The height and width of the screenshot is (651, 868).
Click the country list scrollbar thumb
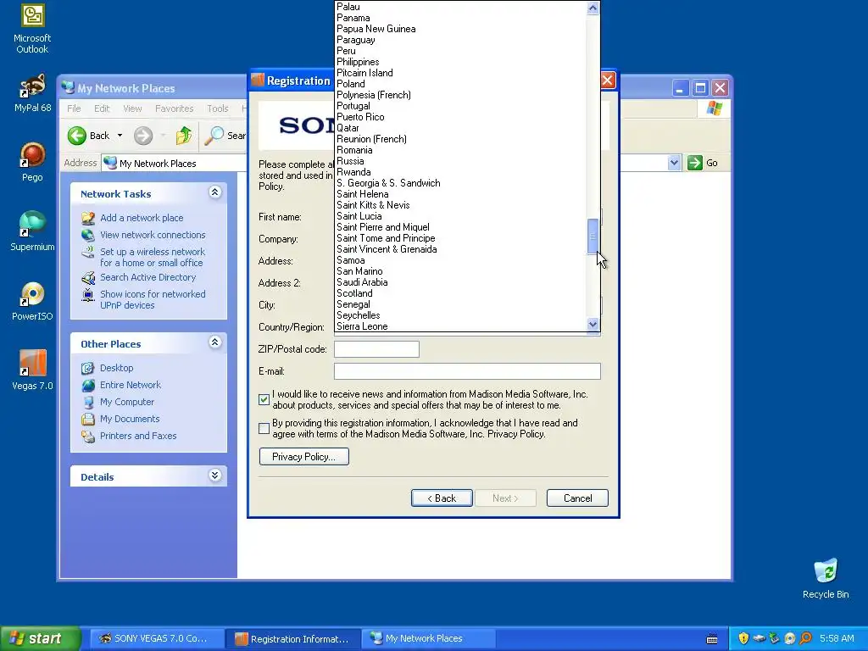click(593, 236)
